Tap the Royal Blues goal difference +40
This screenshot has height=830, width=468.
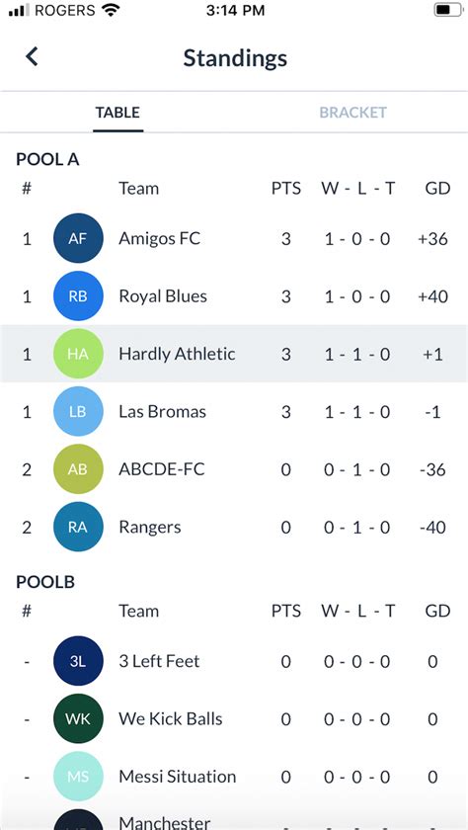click(432, 296)
